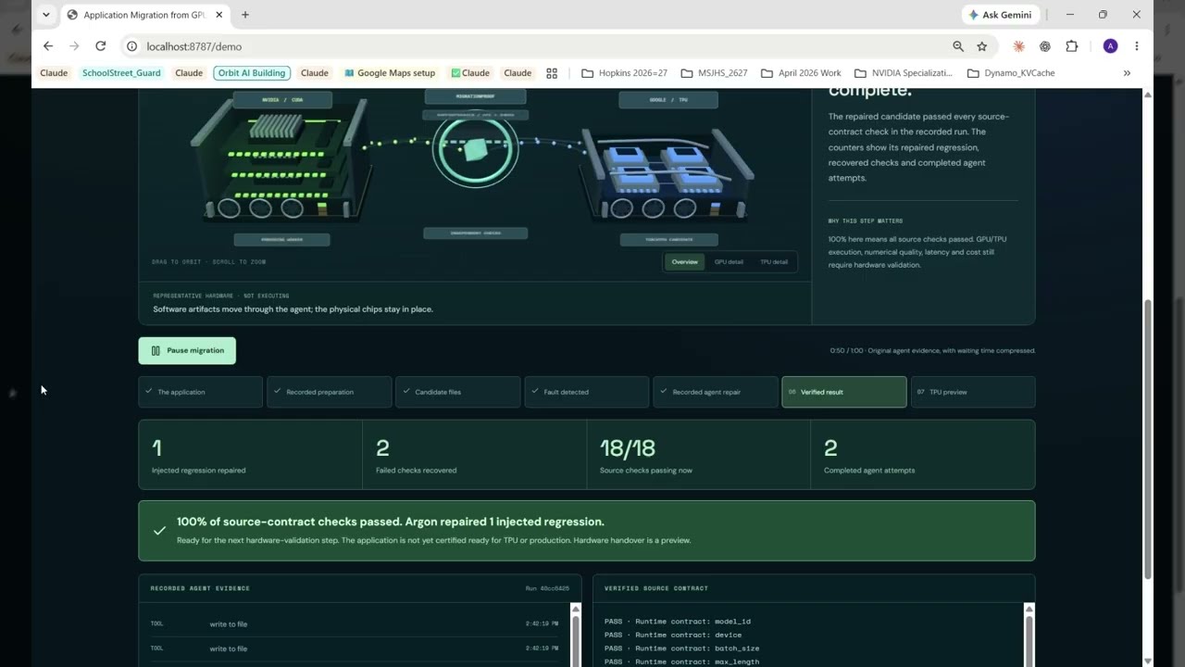Open the tab search chevron in the browser title bar

[46, 15]
